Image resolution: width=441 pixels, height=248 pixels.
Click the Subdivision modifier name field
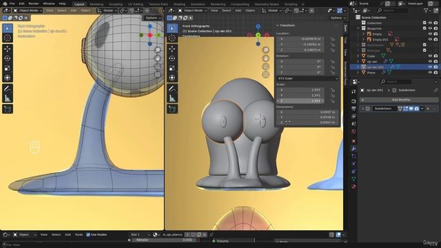point(384,109)
